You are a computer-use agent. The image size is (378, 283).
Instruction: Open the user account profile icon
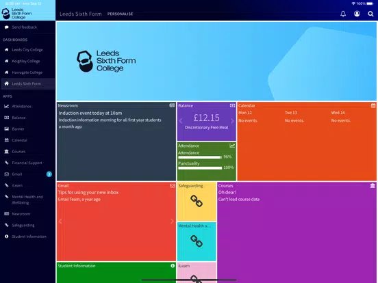pyautogui.click(x=357, y=14)
